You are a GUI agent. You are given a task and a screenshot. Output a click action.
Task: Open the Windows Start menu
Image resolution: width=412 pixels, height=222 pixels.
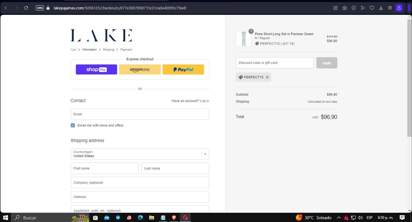pos(5,218)
